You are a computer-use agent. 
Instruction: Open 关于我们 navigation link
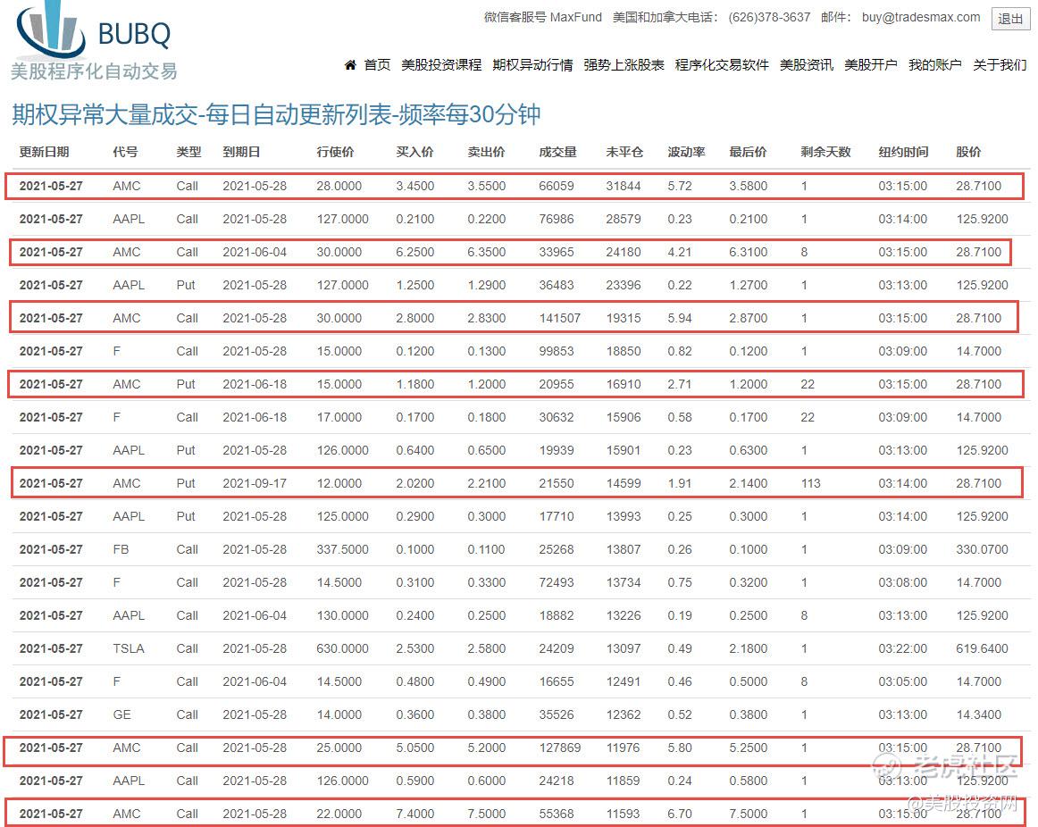coord(1000,65)
